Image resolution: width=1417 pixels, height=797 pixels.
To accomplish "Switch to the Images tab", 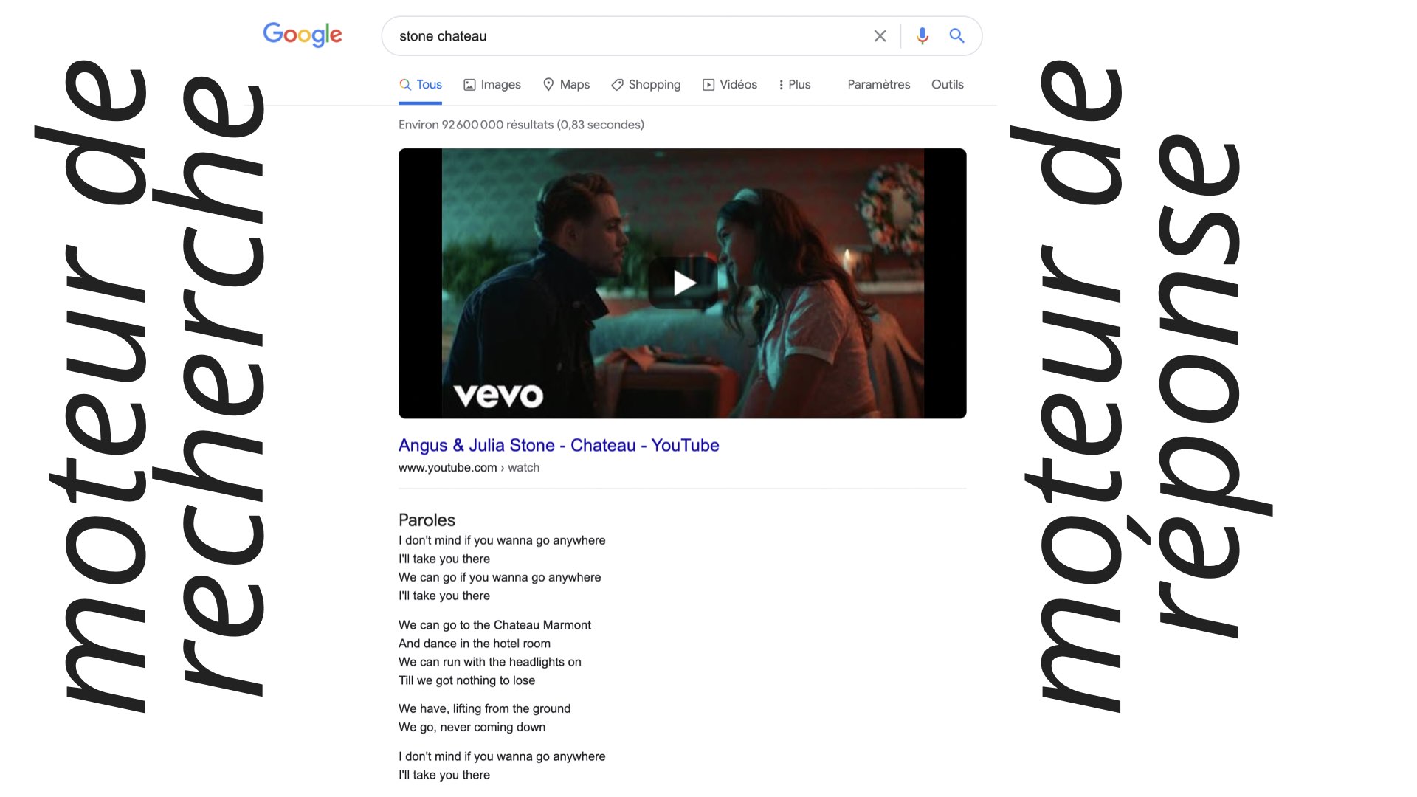I will coord(492,85).
